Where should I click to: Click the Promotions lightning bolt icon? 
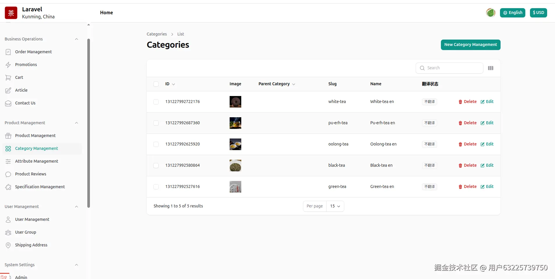[8, 65]
